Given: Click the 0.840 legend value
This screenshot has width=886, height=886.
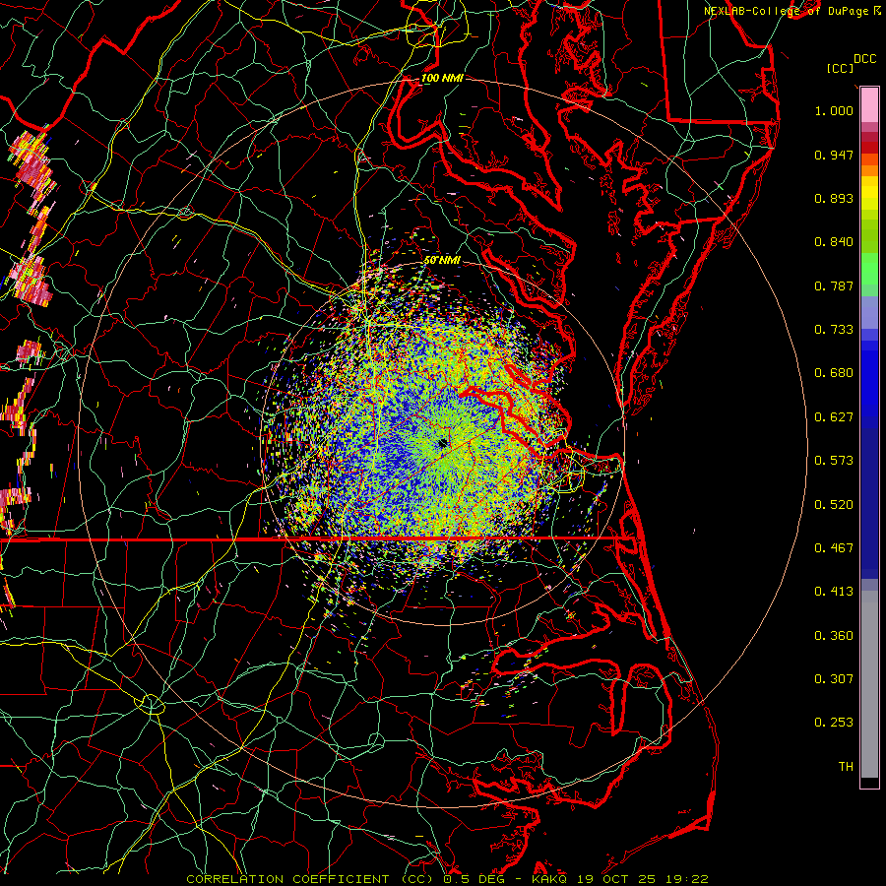Looking at the screenshot, I should pyautogui.click(x=834, y=242).
